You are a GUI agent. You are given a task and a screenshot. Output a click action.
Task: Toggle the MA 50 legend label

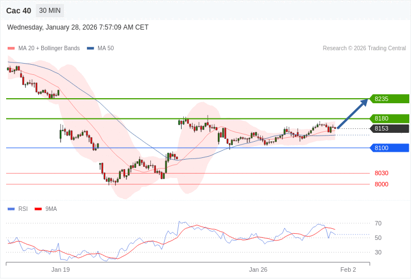coord(105,49)
